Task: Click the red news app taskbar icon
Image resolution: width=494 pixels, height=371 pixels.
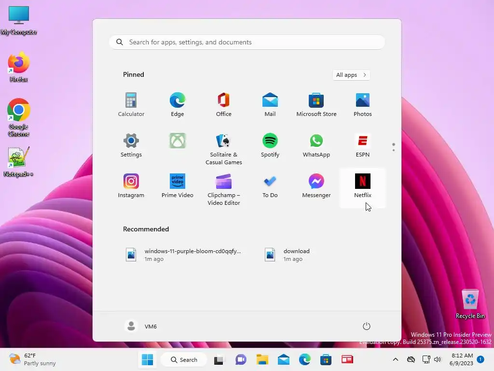Action: coord(347,359)
